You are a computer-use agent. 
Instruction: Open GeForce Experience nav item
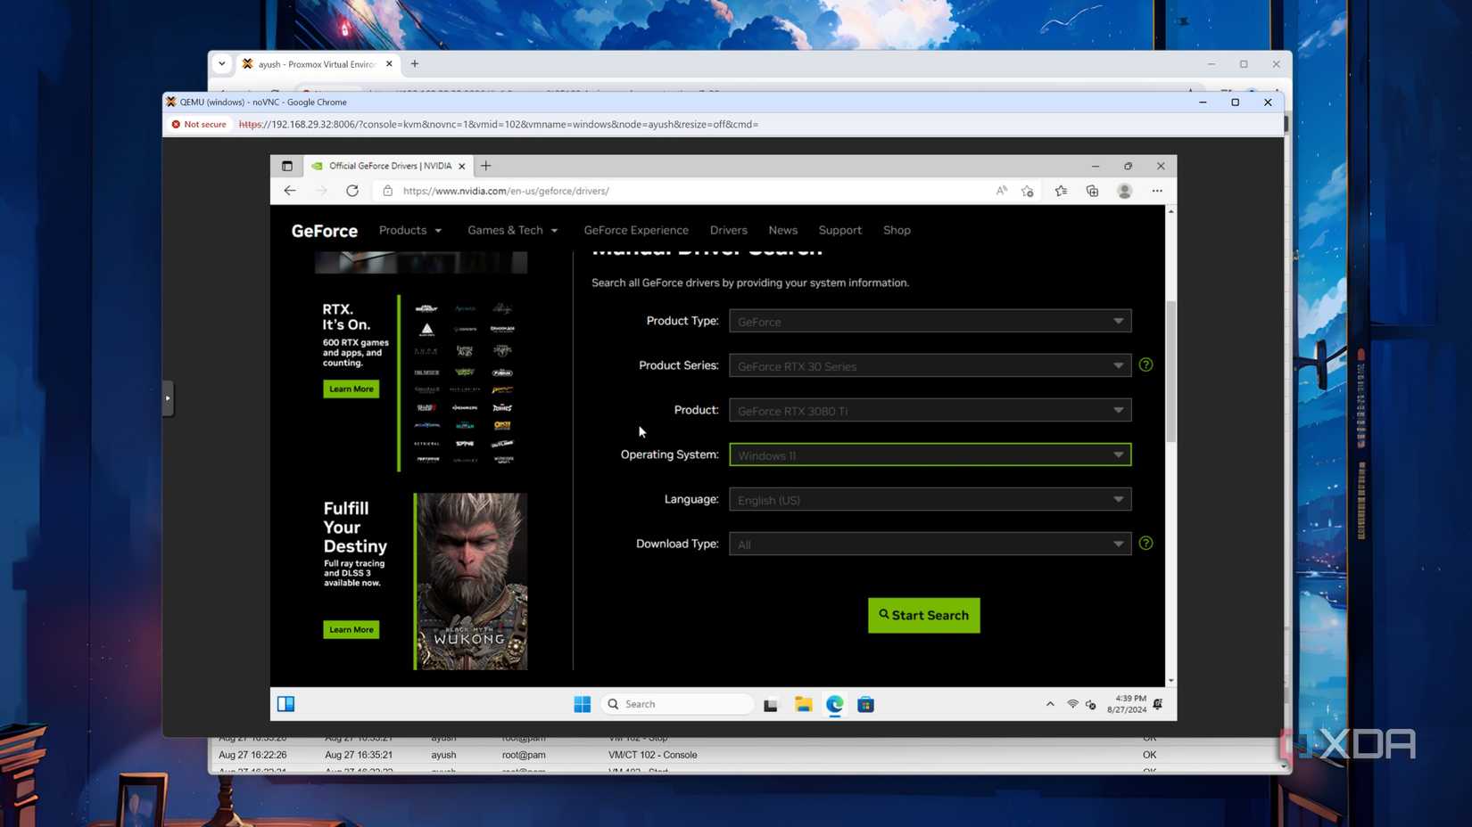click(x=636, y=230)
